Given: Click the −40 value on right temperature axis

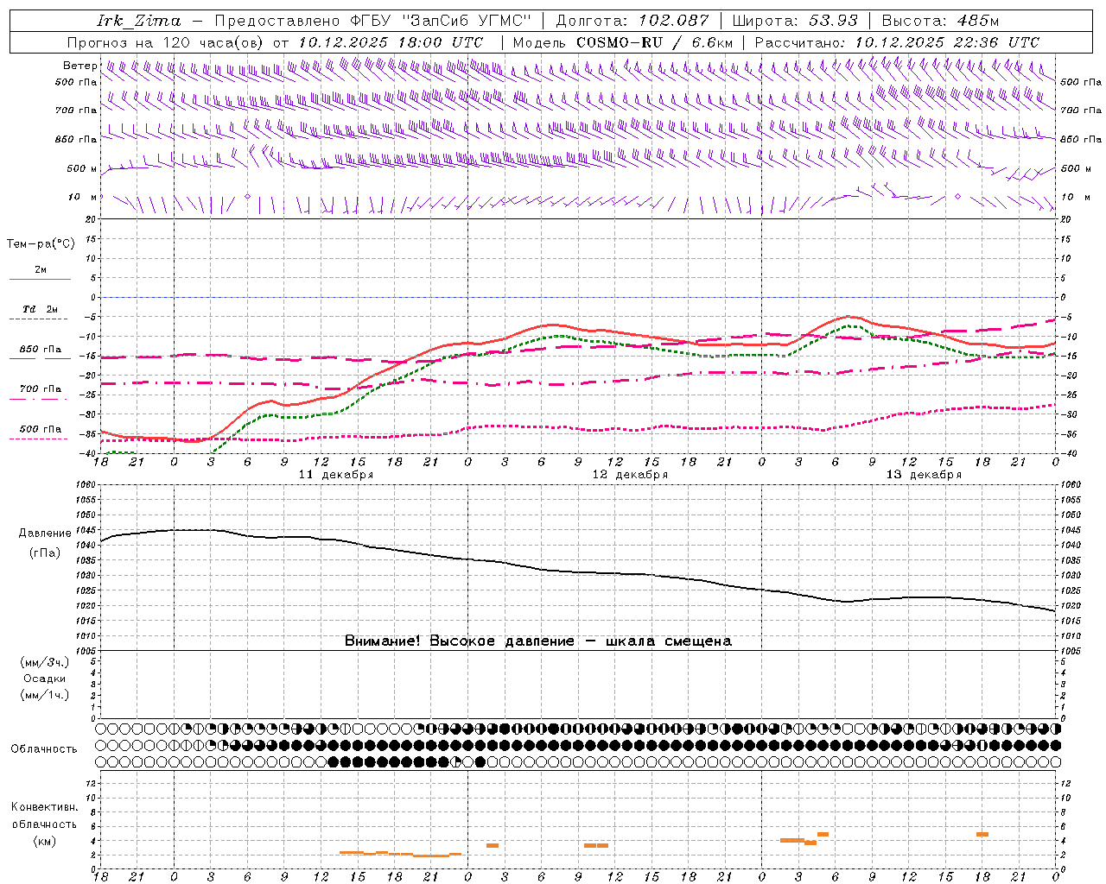Looking at the screenshot, I should 1067,453.
